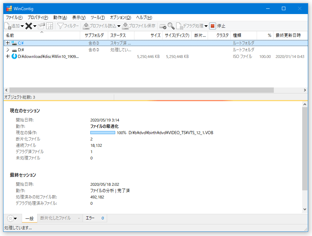Open the gear settings dropdown at bottom
The width and height of the screenshot is (312, 236).
pos(12,218)
